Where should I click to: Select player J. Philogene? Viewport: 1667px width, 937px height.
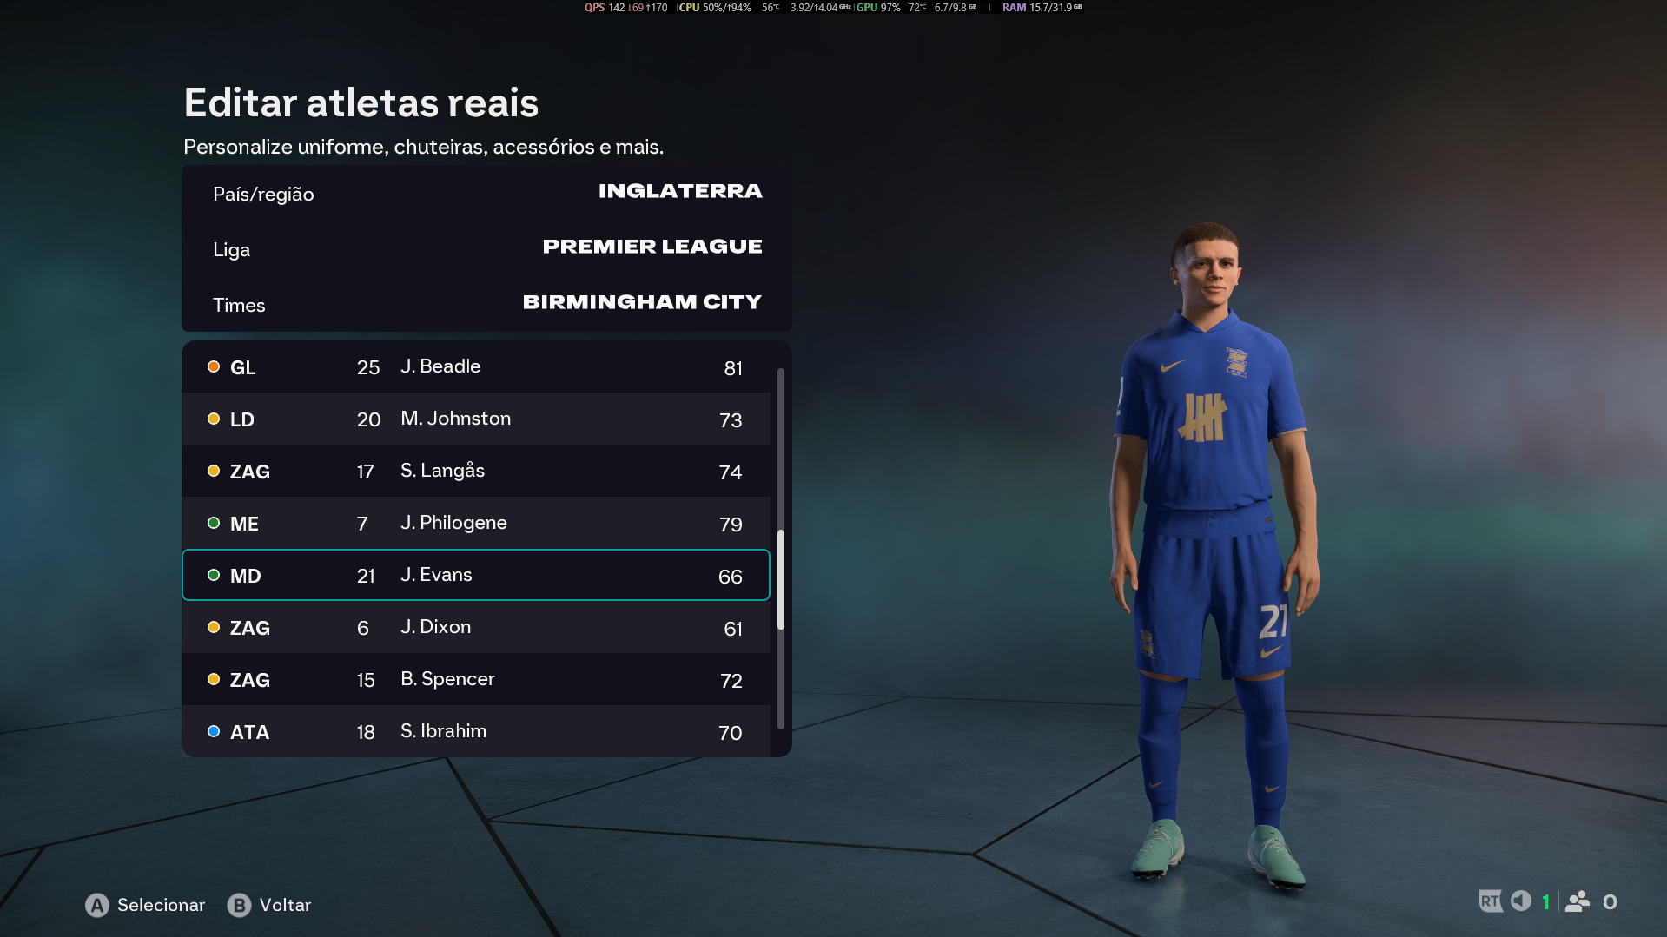(476, 523)
